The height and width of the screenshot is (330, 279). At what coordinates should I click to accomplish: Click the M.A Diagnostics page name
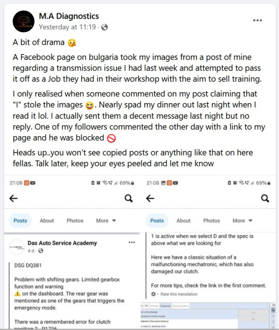click(69, 16)
